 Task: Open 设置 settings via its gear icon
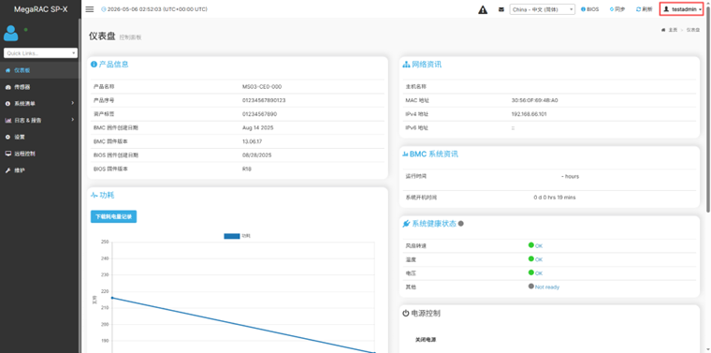tap(7, 137)
